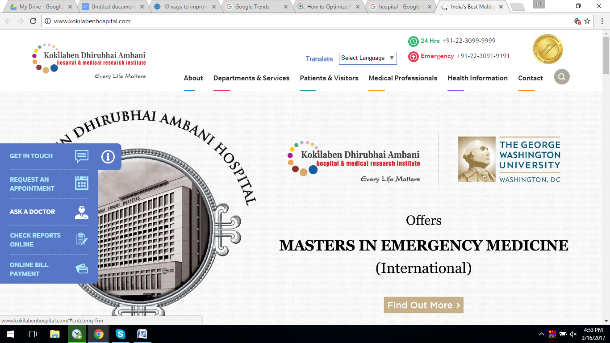
Task: Go back with the browser back arrow
Action: [x=8, y=21]
